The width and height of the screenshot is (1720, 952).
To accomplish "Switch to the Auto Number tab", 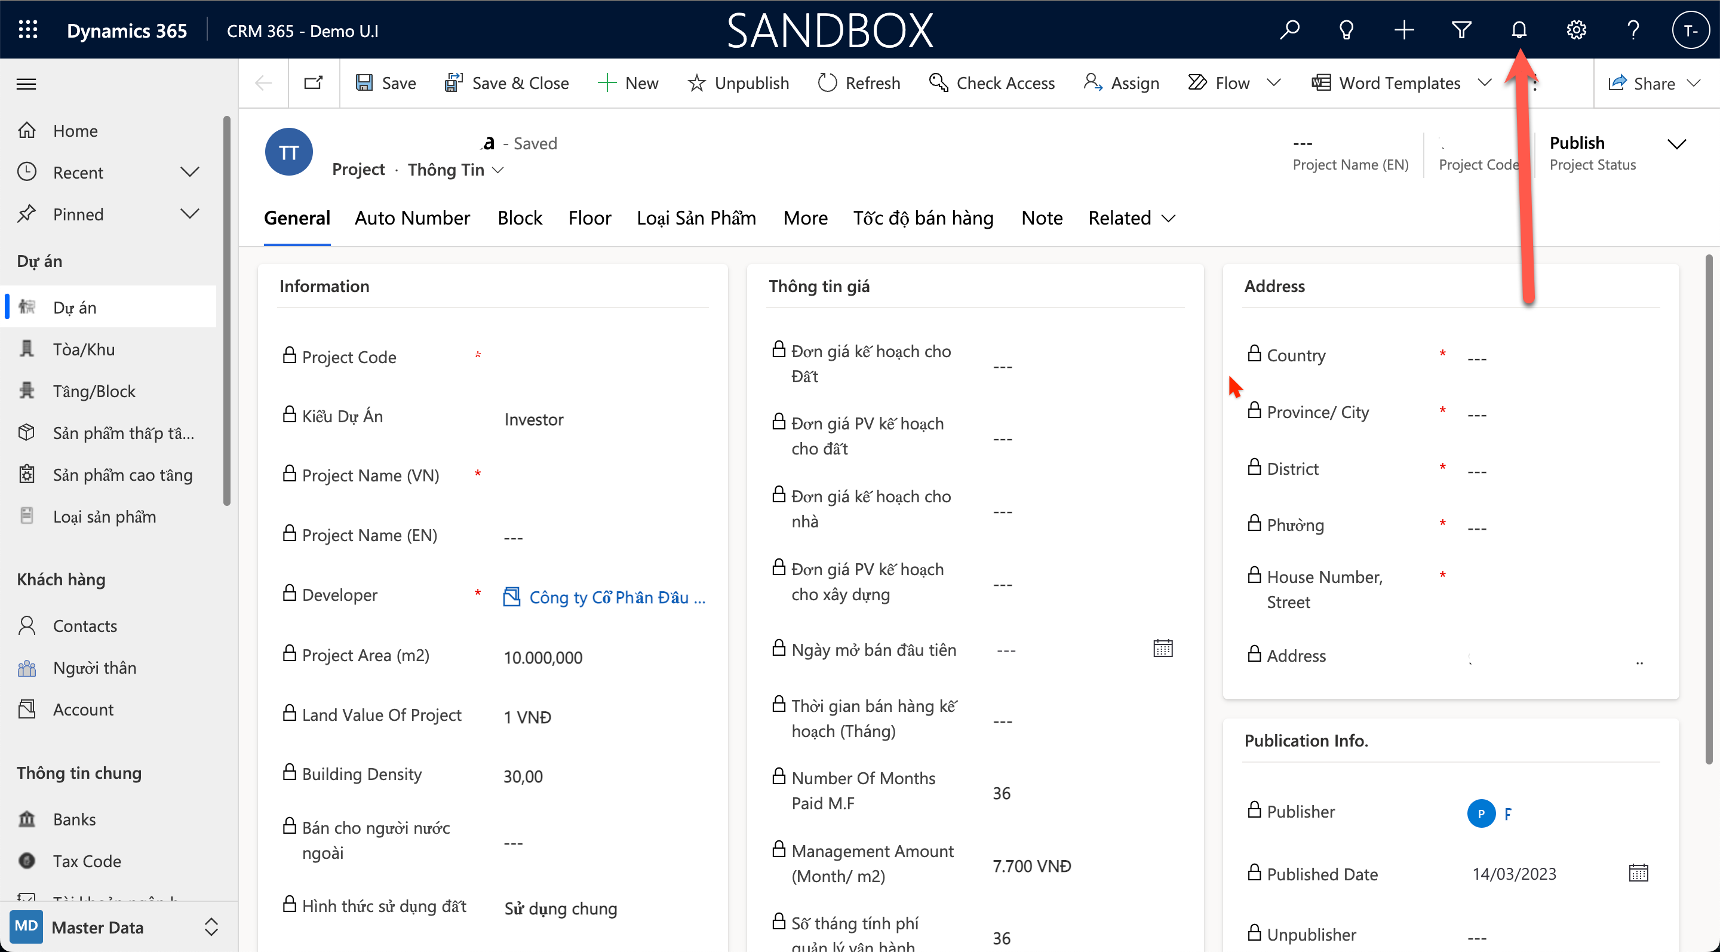I will pyautogui.click(x=412, y=219).
